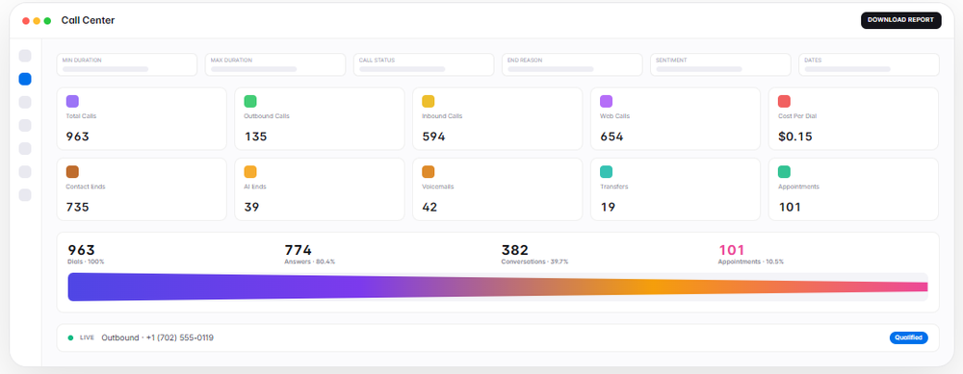Click the Outbound +1 (702) 555-0119 call row
Viewport: 963px width, 374px height.
(498, 337)
